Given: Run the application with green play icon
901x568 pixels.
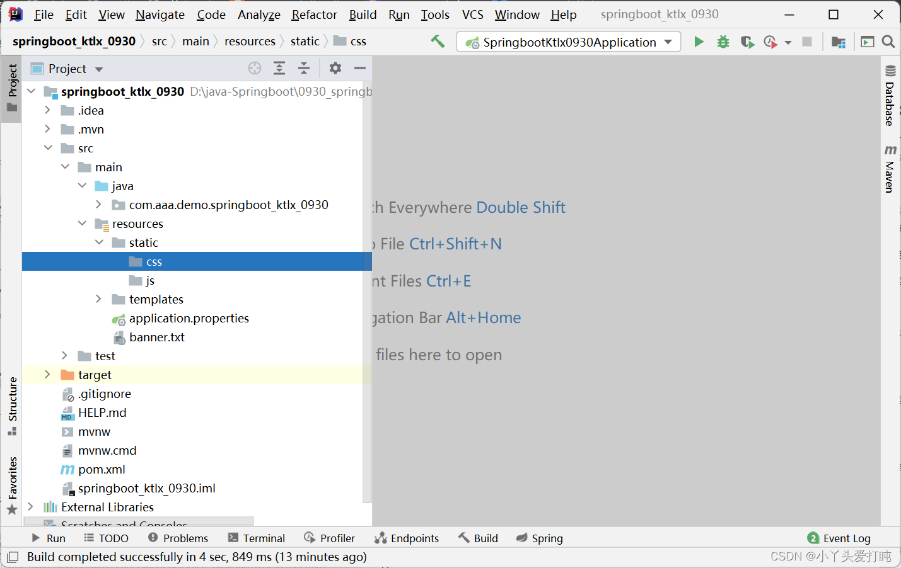Looking at the screenshot, I should (699, 42).
